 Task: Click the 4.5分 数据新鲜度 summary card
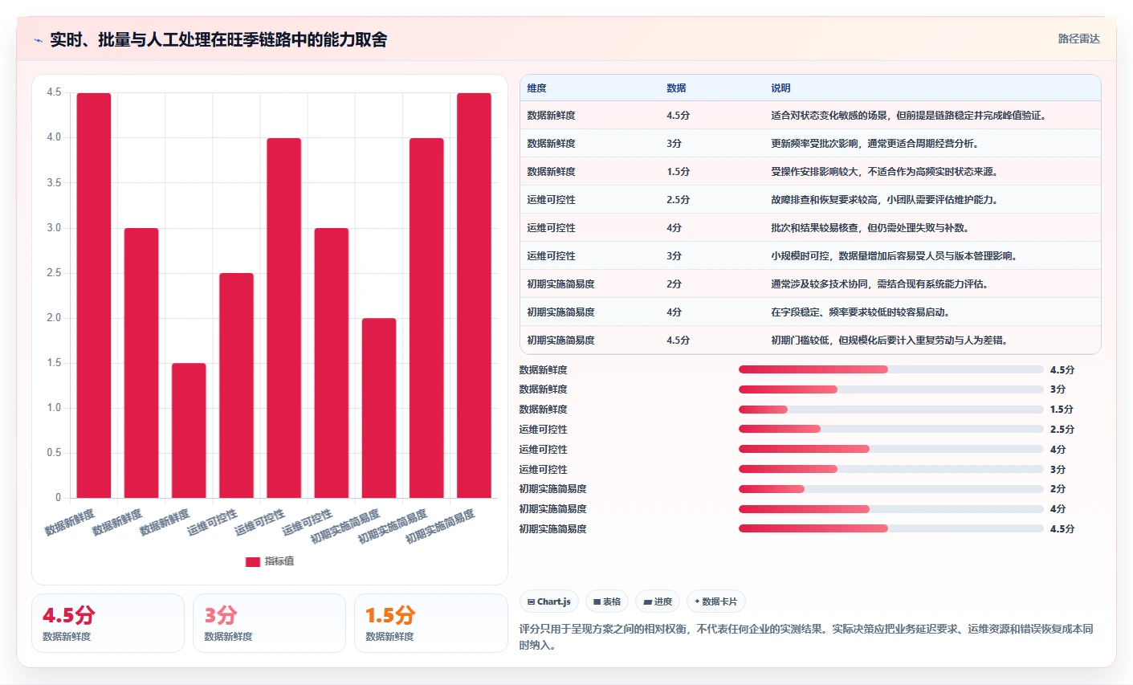click(x=108, y=623)
